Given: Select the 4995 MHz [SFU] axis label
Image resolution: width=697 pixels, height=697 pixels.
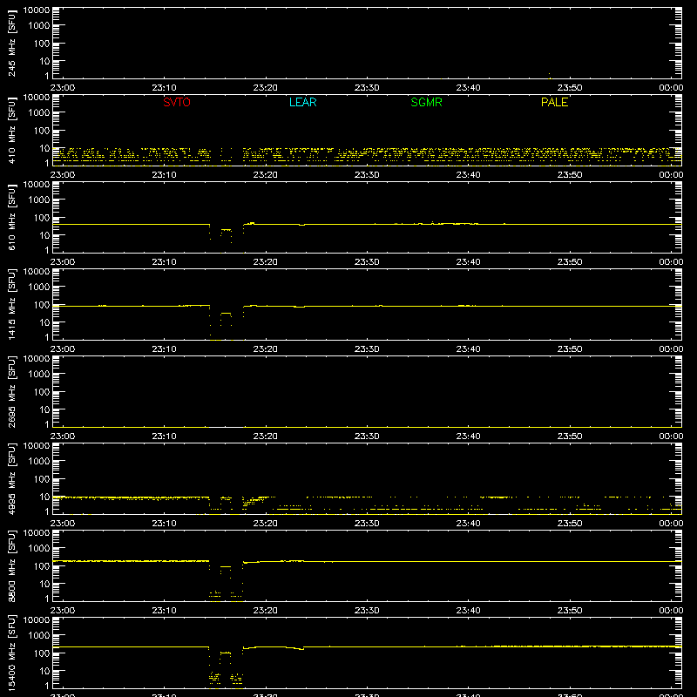Looking at the screenshot, I should coord(12,479).
